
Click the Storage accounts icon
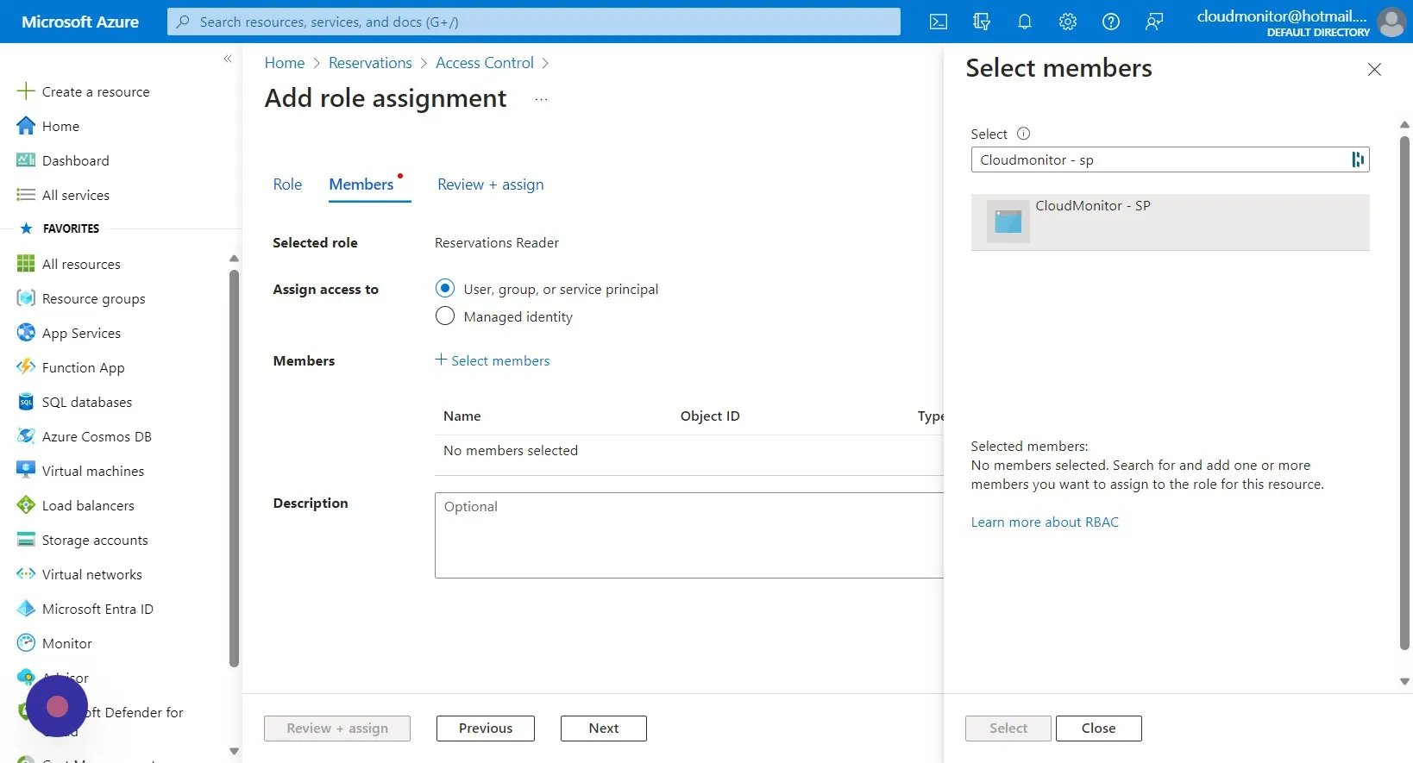[x=26, y=540]
